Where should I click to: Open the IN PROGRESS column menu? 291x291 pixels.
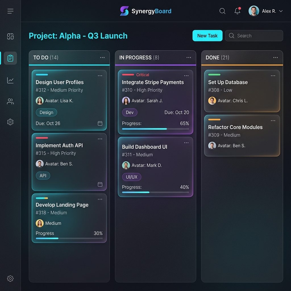(x=189, y=57)
